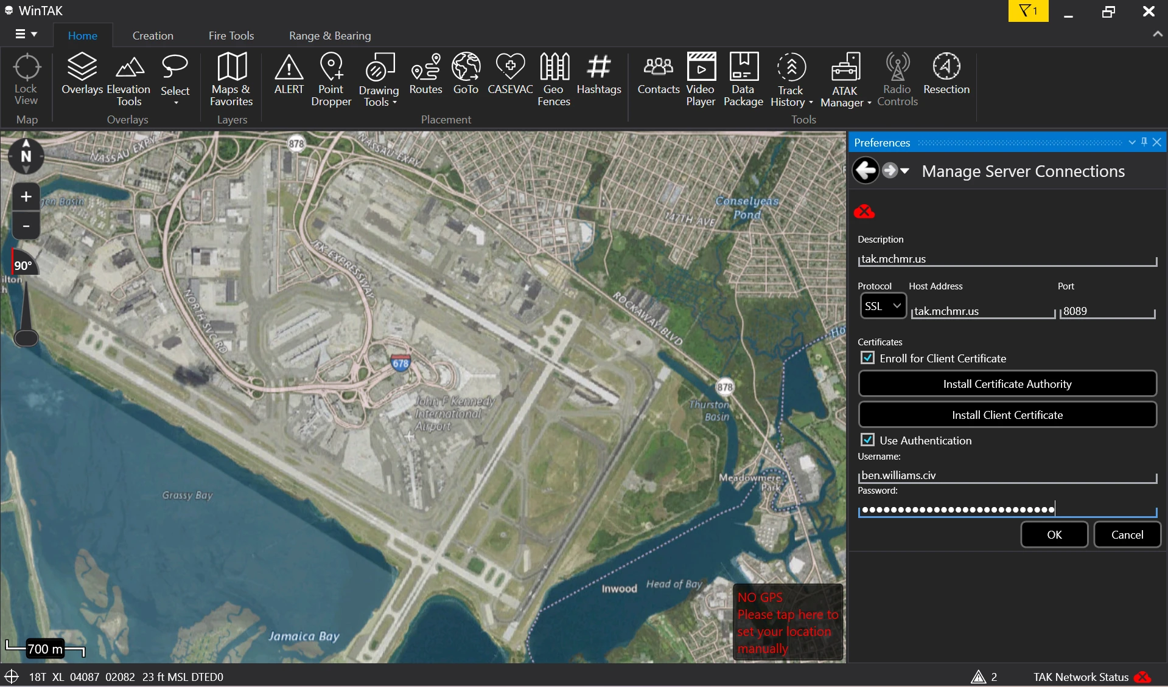Open the Resection tool
1168x687 pixels.
click(946, 74)
